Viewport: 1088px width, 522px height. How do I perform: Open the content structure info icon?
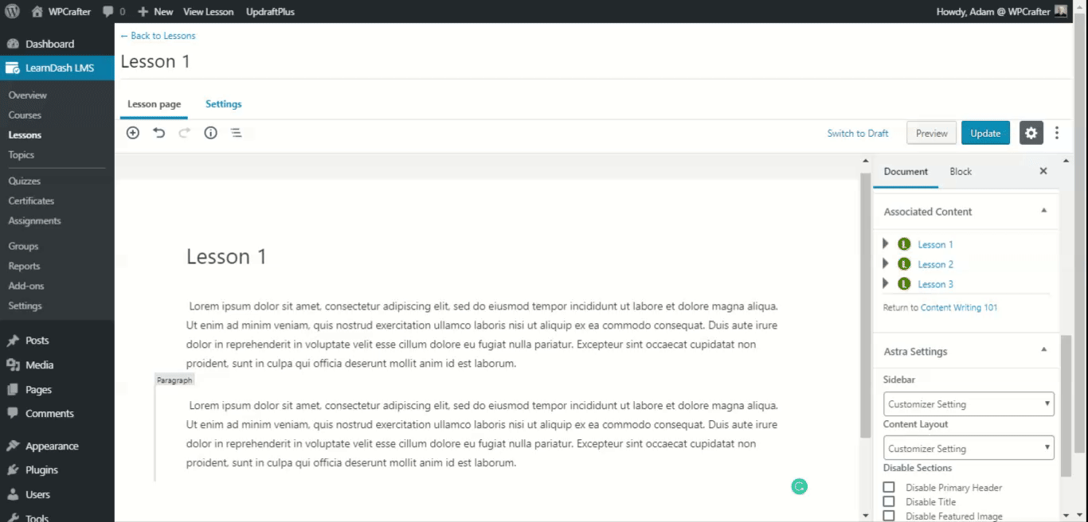[210, 133]
